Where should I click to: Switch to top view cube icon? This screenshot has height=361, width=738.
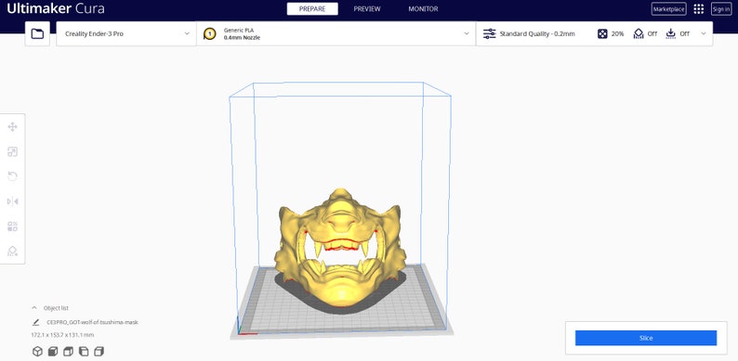(x=68, y=351)
